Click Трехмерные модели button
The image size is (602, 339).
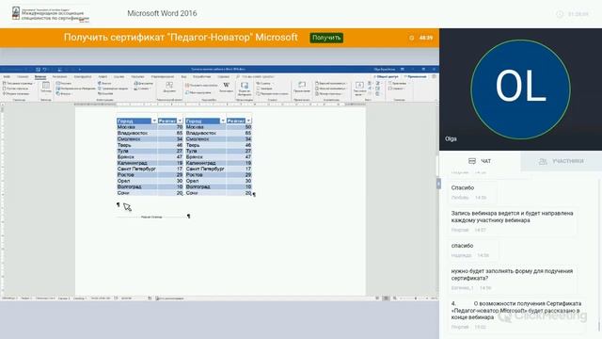click(113, 89)
